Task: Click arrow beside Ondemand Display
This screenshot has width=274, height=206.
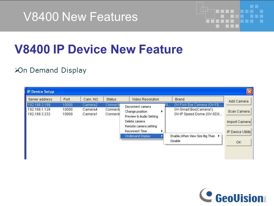Action: click(162, 136)
